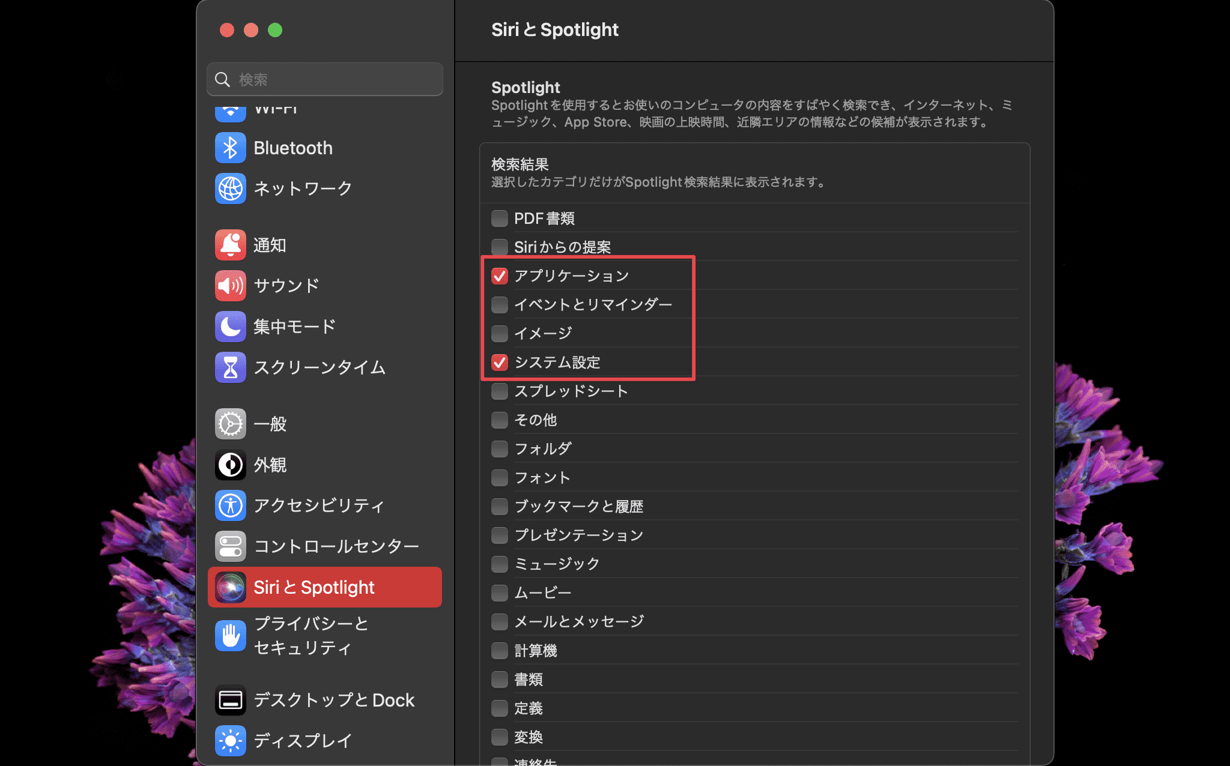The width and height of the screenshot is (1230, 766).
Task: Enable the PDF書類 checkbox
Action: [x=500, y=219]
